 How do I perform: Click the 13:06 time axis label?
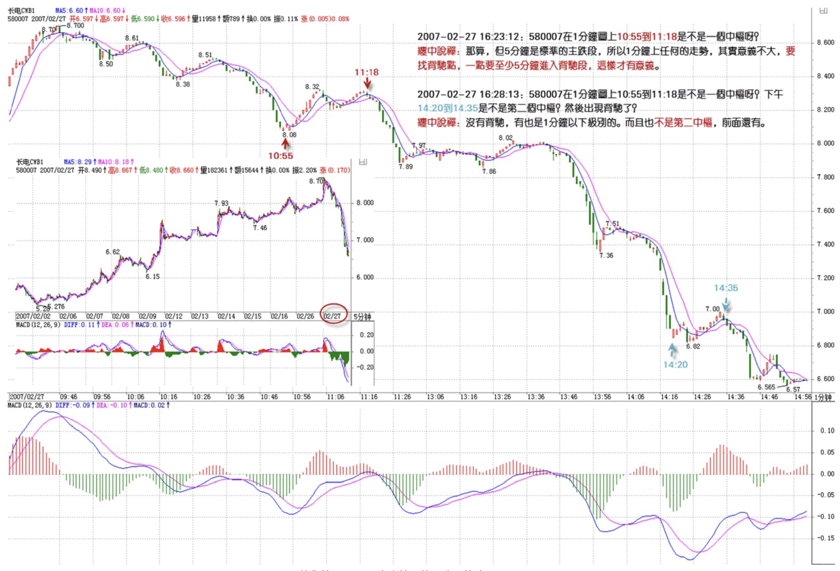tap(435, 397)
